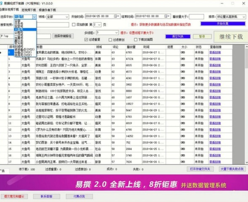Screen dimensions: 248x202
Task: Toggle the 过滤原创 checkbox
Action: (110, 40)
